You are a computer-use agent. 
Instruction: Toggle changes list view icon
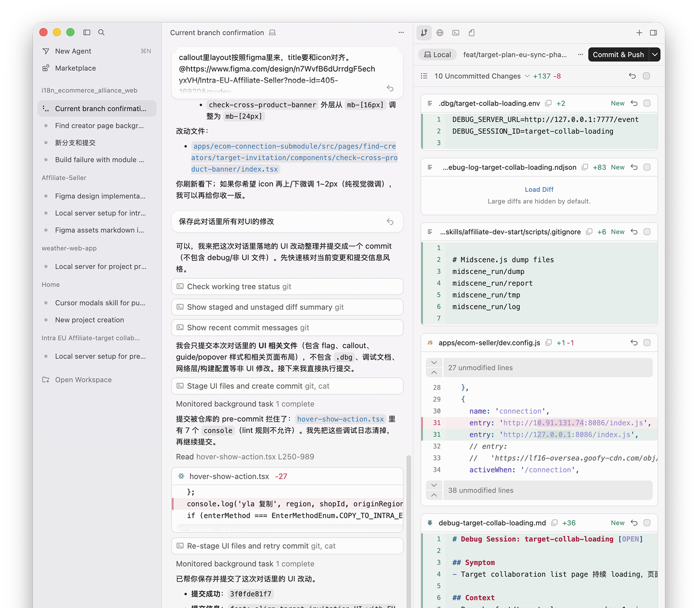pos(424,76)
